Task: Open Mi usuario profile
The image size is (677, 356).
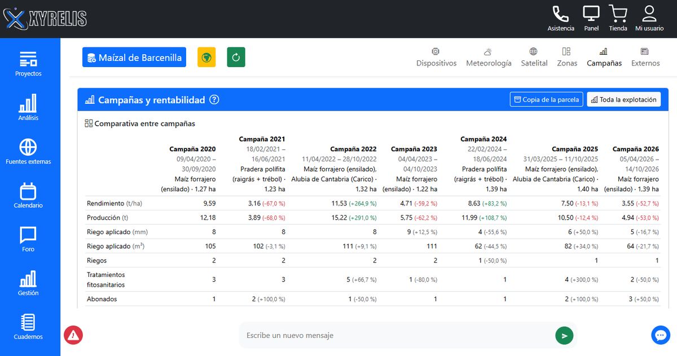Action: 649,19
